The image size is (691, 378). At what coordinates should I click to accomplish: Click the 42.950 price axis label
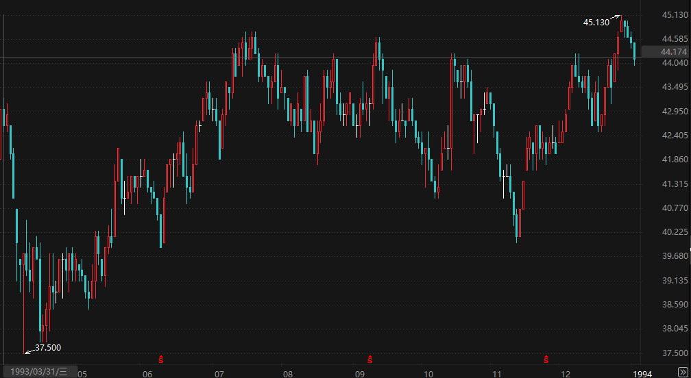[672, 112]
